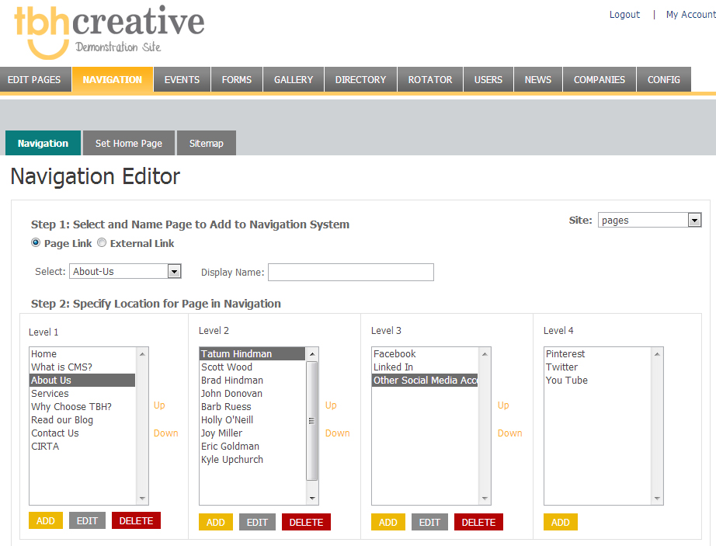Open the Events menu tab
Viewport: 716px width, 546px height.
[182, 79]
